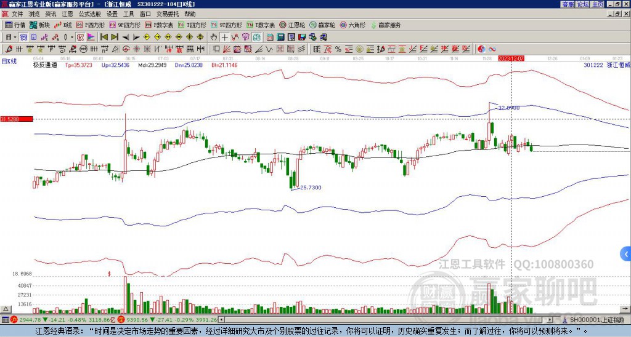
Task: Select the hand pan tool
Action: [214, 38]
